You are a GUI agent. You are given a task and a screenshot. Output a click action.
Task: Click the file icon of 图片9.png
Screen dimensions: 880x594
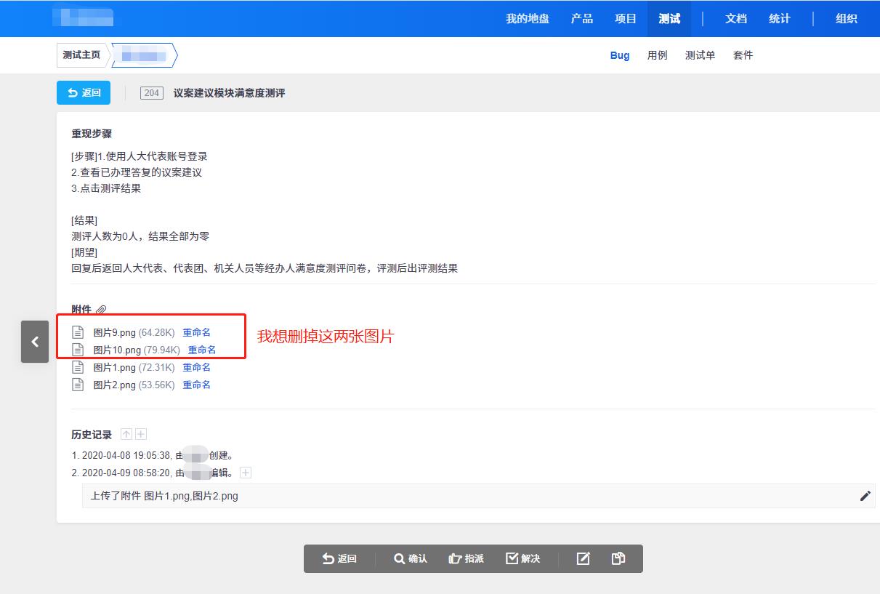click(x=78, y=332)
